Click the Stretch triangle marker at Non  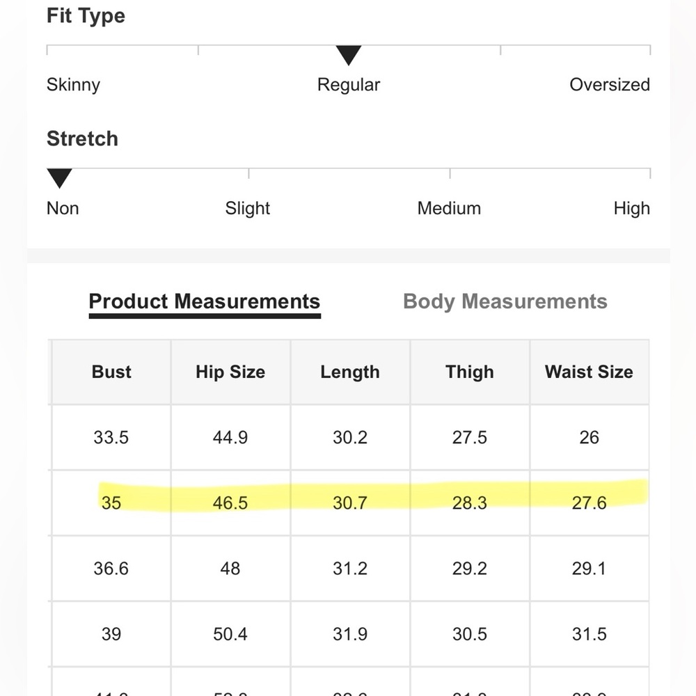[x=59, y=178]
